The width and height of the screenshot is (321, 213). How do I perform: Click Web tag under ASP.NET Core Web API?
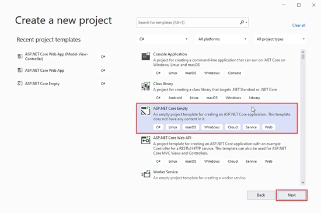[x=268, y=162]
